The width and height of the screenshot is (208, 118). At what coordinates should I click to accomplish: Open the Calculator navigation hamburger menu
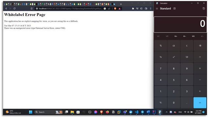(x=157, y=8)
